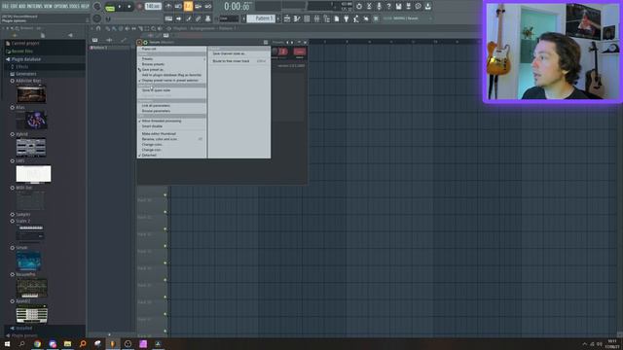
Task: Choose 'Rename, color and icon' entry
Action: pos(172,139)
